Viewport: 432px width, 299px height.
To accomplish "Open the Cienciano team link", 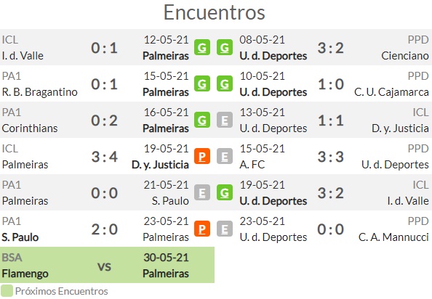I will coord(405,56).
